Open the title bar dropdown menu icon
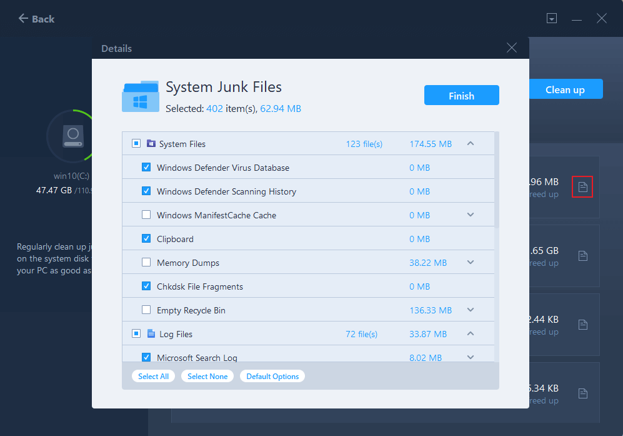Image resolution: width=623 pixels, height=436 pixels. tap(552, 18)
